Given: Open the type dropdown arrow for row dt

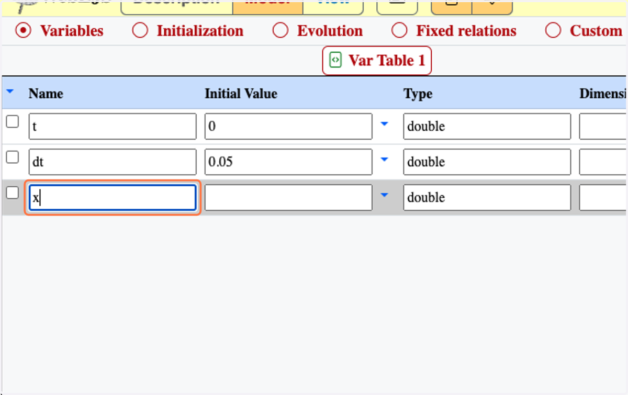Looking at the screenshot, I should (385, 160).
